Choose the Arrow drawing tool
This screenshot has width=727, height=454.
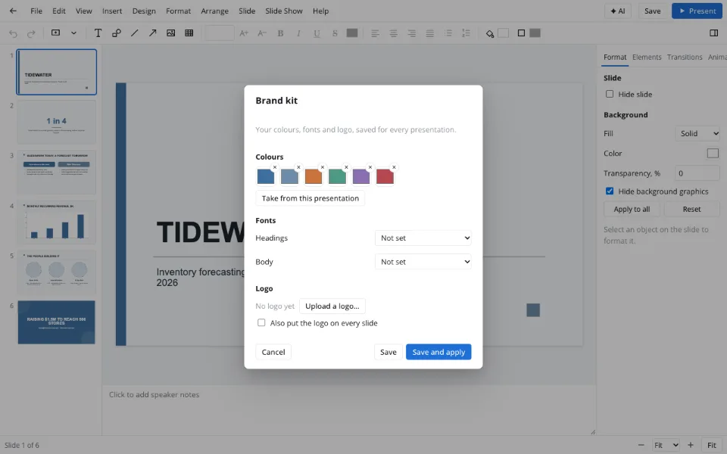(x=152, y=33)
